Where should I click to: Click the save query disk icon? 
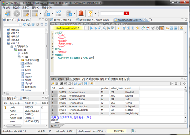click(171, 28)
